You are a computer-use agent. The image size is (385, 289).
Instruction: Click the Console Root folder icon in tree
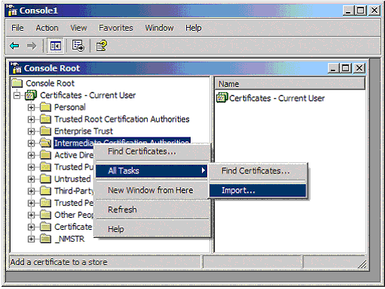(x=17, y=83)
